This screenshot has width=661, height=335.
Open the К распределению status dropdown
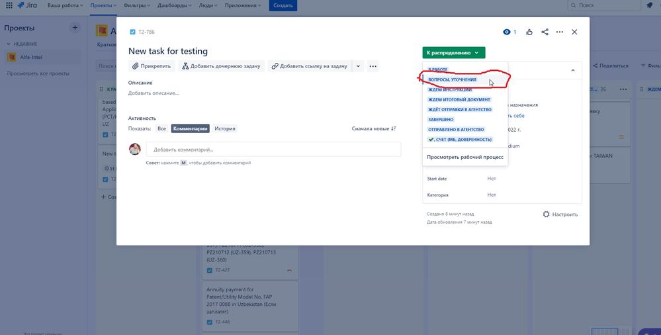click(454, 53)
